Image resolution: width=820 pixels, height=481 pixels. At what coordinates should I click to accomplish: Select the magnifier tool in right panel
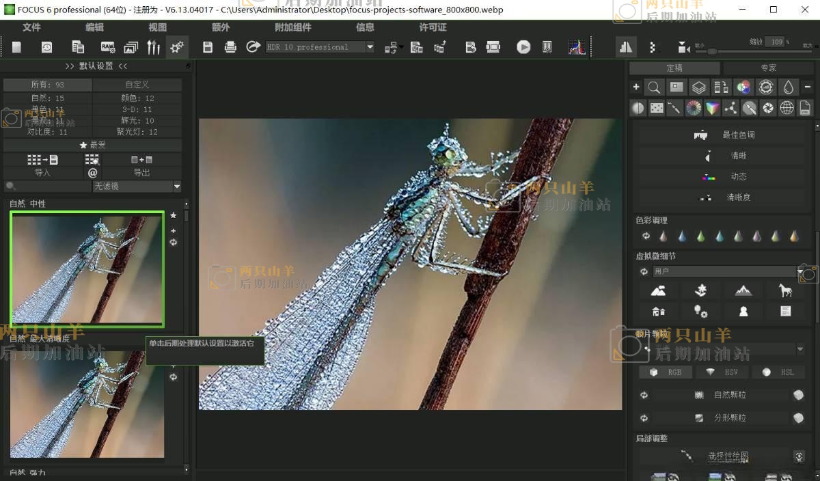654,87
